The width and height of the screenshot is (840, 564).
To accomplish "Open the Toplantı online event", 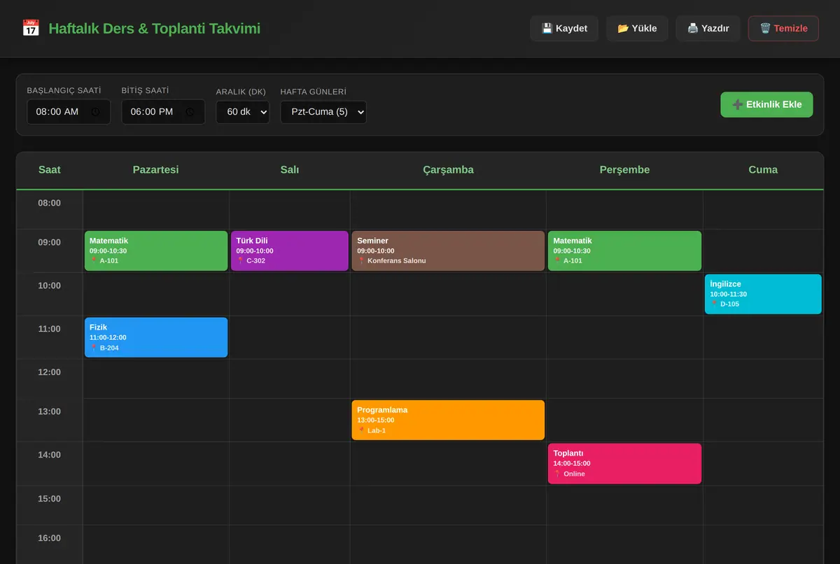I will tap(624, 463).
